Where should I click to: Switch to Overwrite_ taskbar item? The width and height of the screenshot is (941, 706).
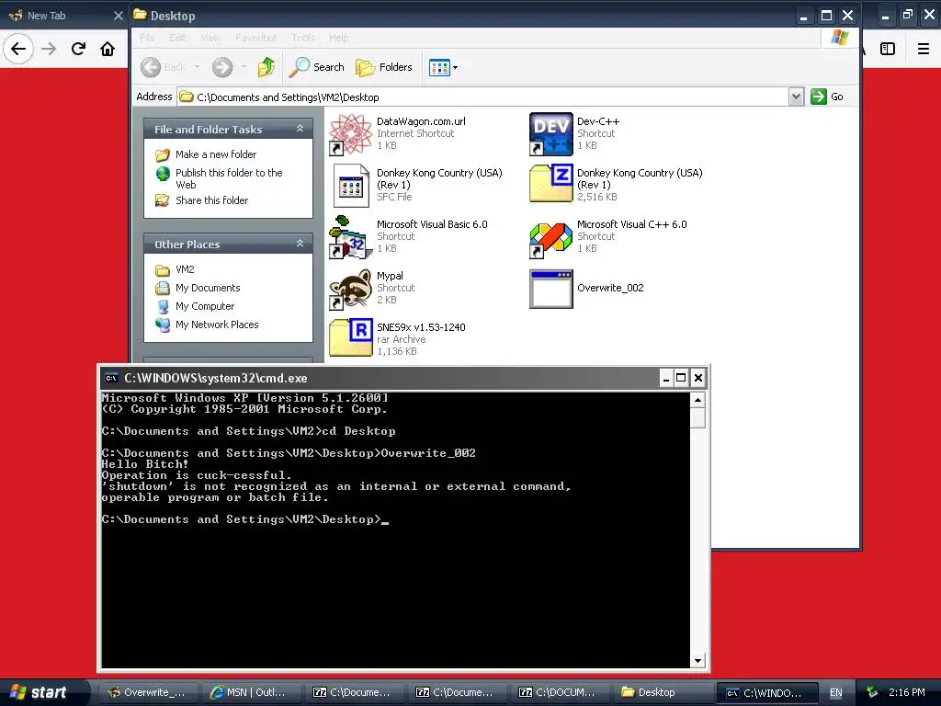point(147,692)
